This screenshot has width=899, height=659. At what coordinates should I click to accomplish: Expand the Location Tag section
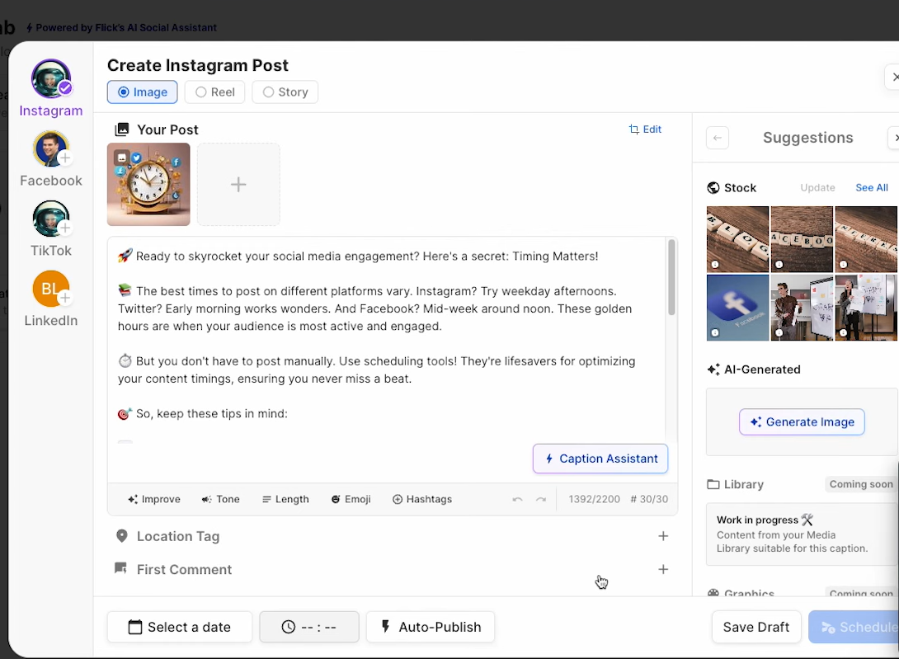[x=392, y=536]
